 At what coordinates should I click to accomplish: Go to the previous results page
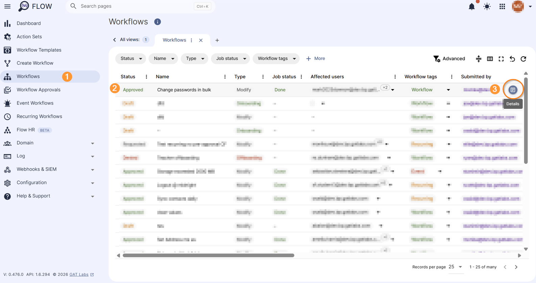[505, 267]
